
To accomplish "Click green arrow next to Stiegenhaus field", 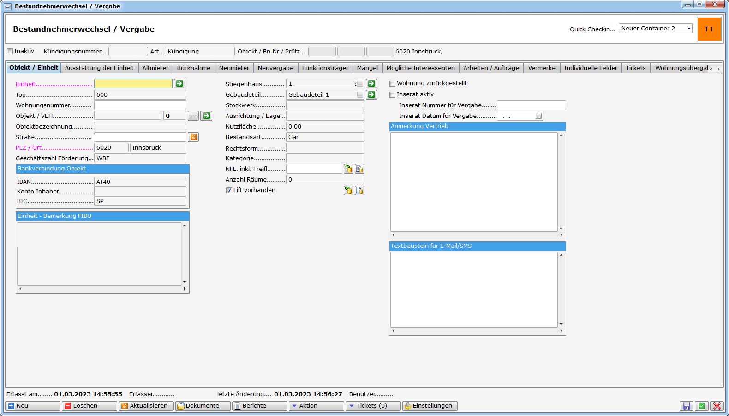I will 371,83.
